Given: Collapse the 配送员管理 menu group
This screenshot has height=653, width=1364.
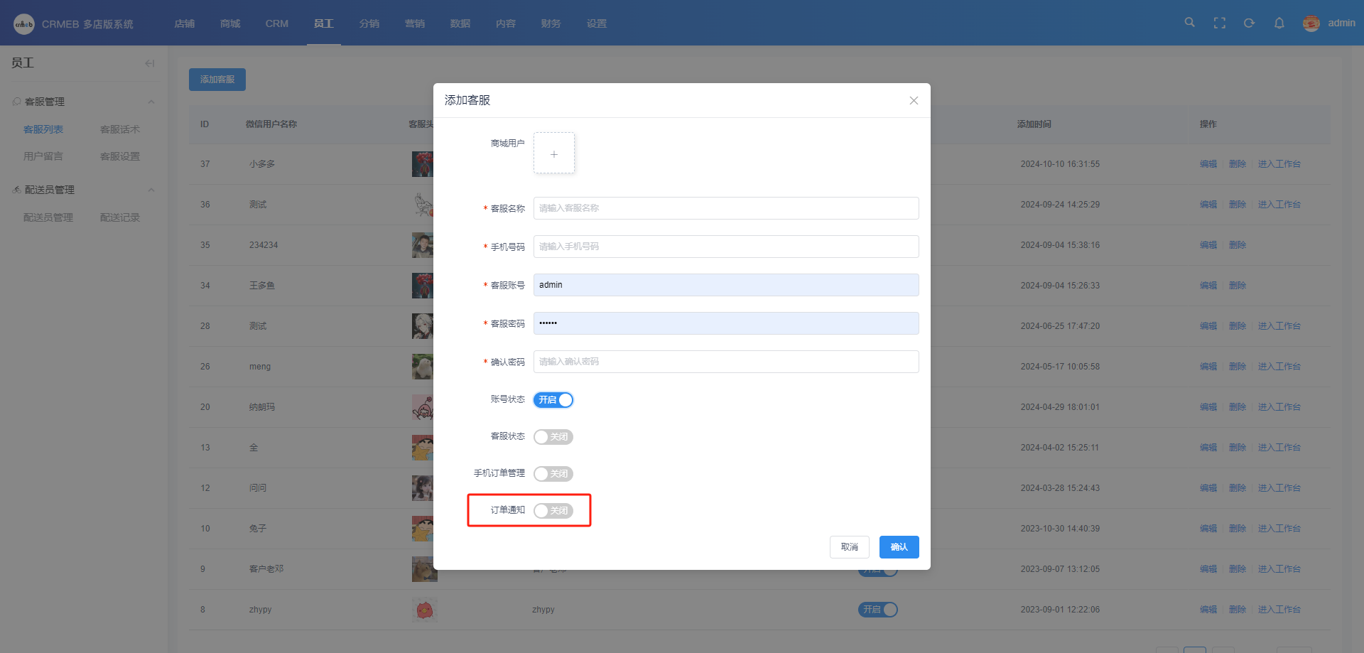Looking at the screenshot, I should click(x=151, y=190).
